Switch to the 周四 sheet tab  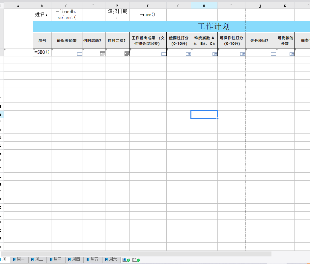[x=74, y=259]
